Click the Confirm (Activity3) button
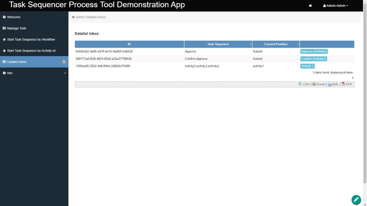The height and width of the screenshot is (206, 367). 313,59
